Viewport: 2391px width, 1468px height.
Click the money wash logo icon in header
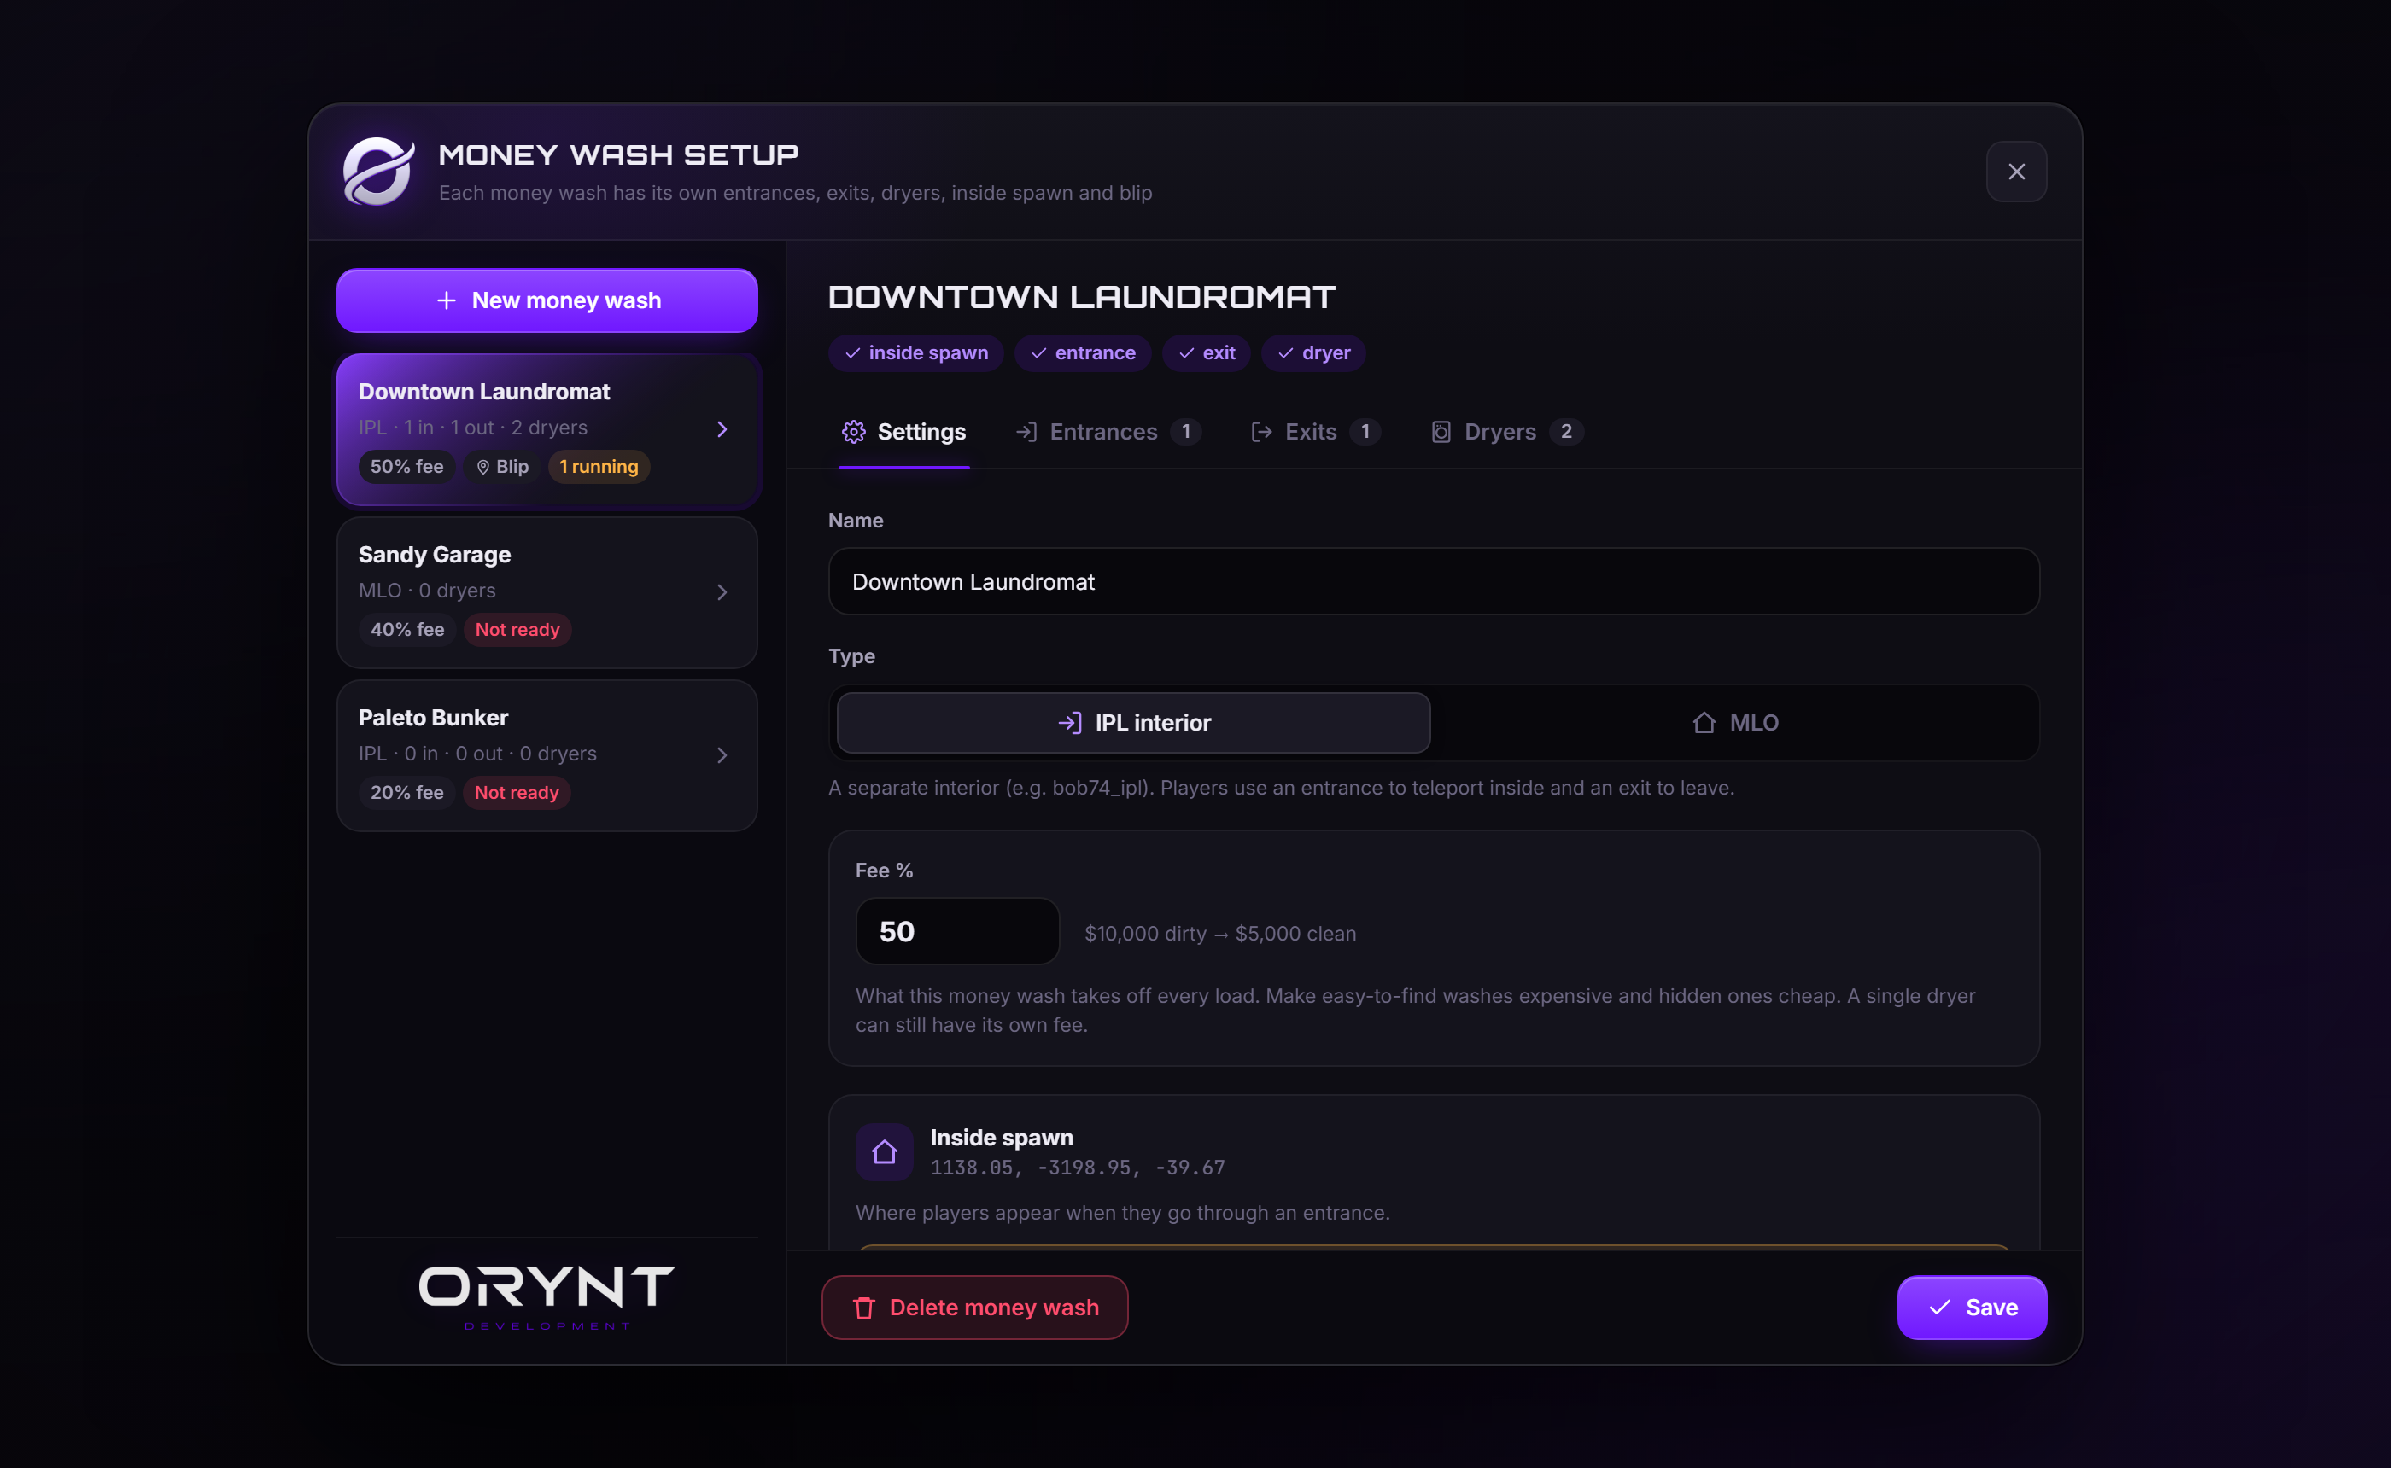[379, 171]
